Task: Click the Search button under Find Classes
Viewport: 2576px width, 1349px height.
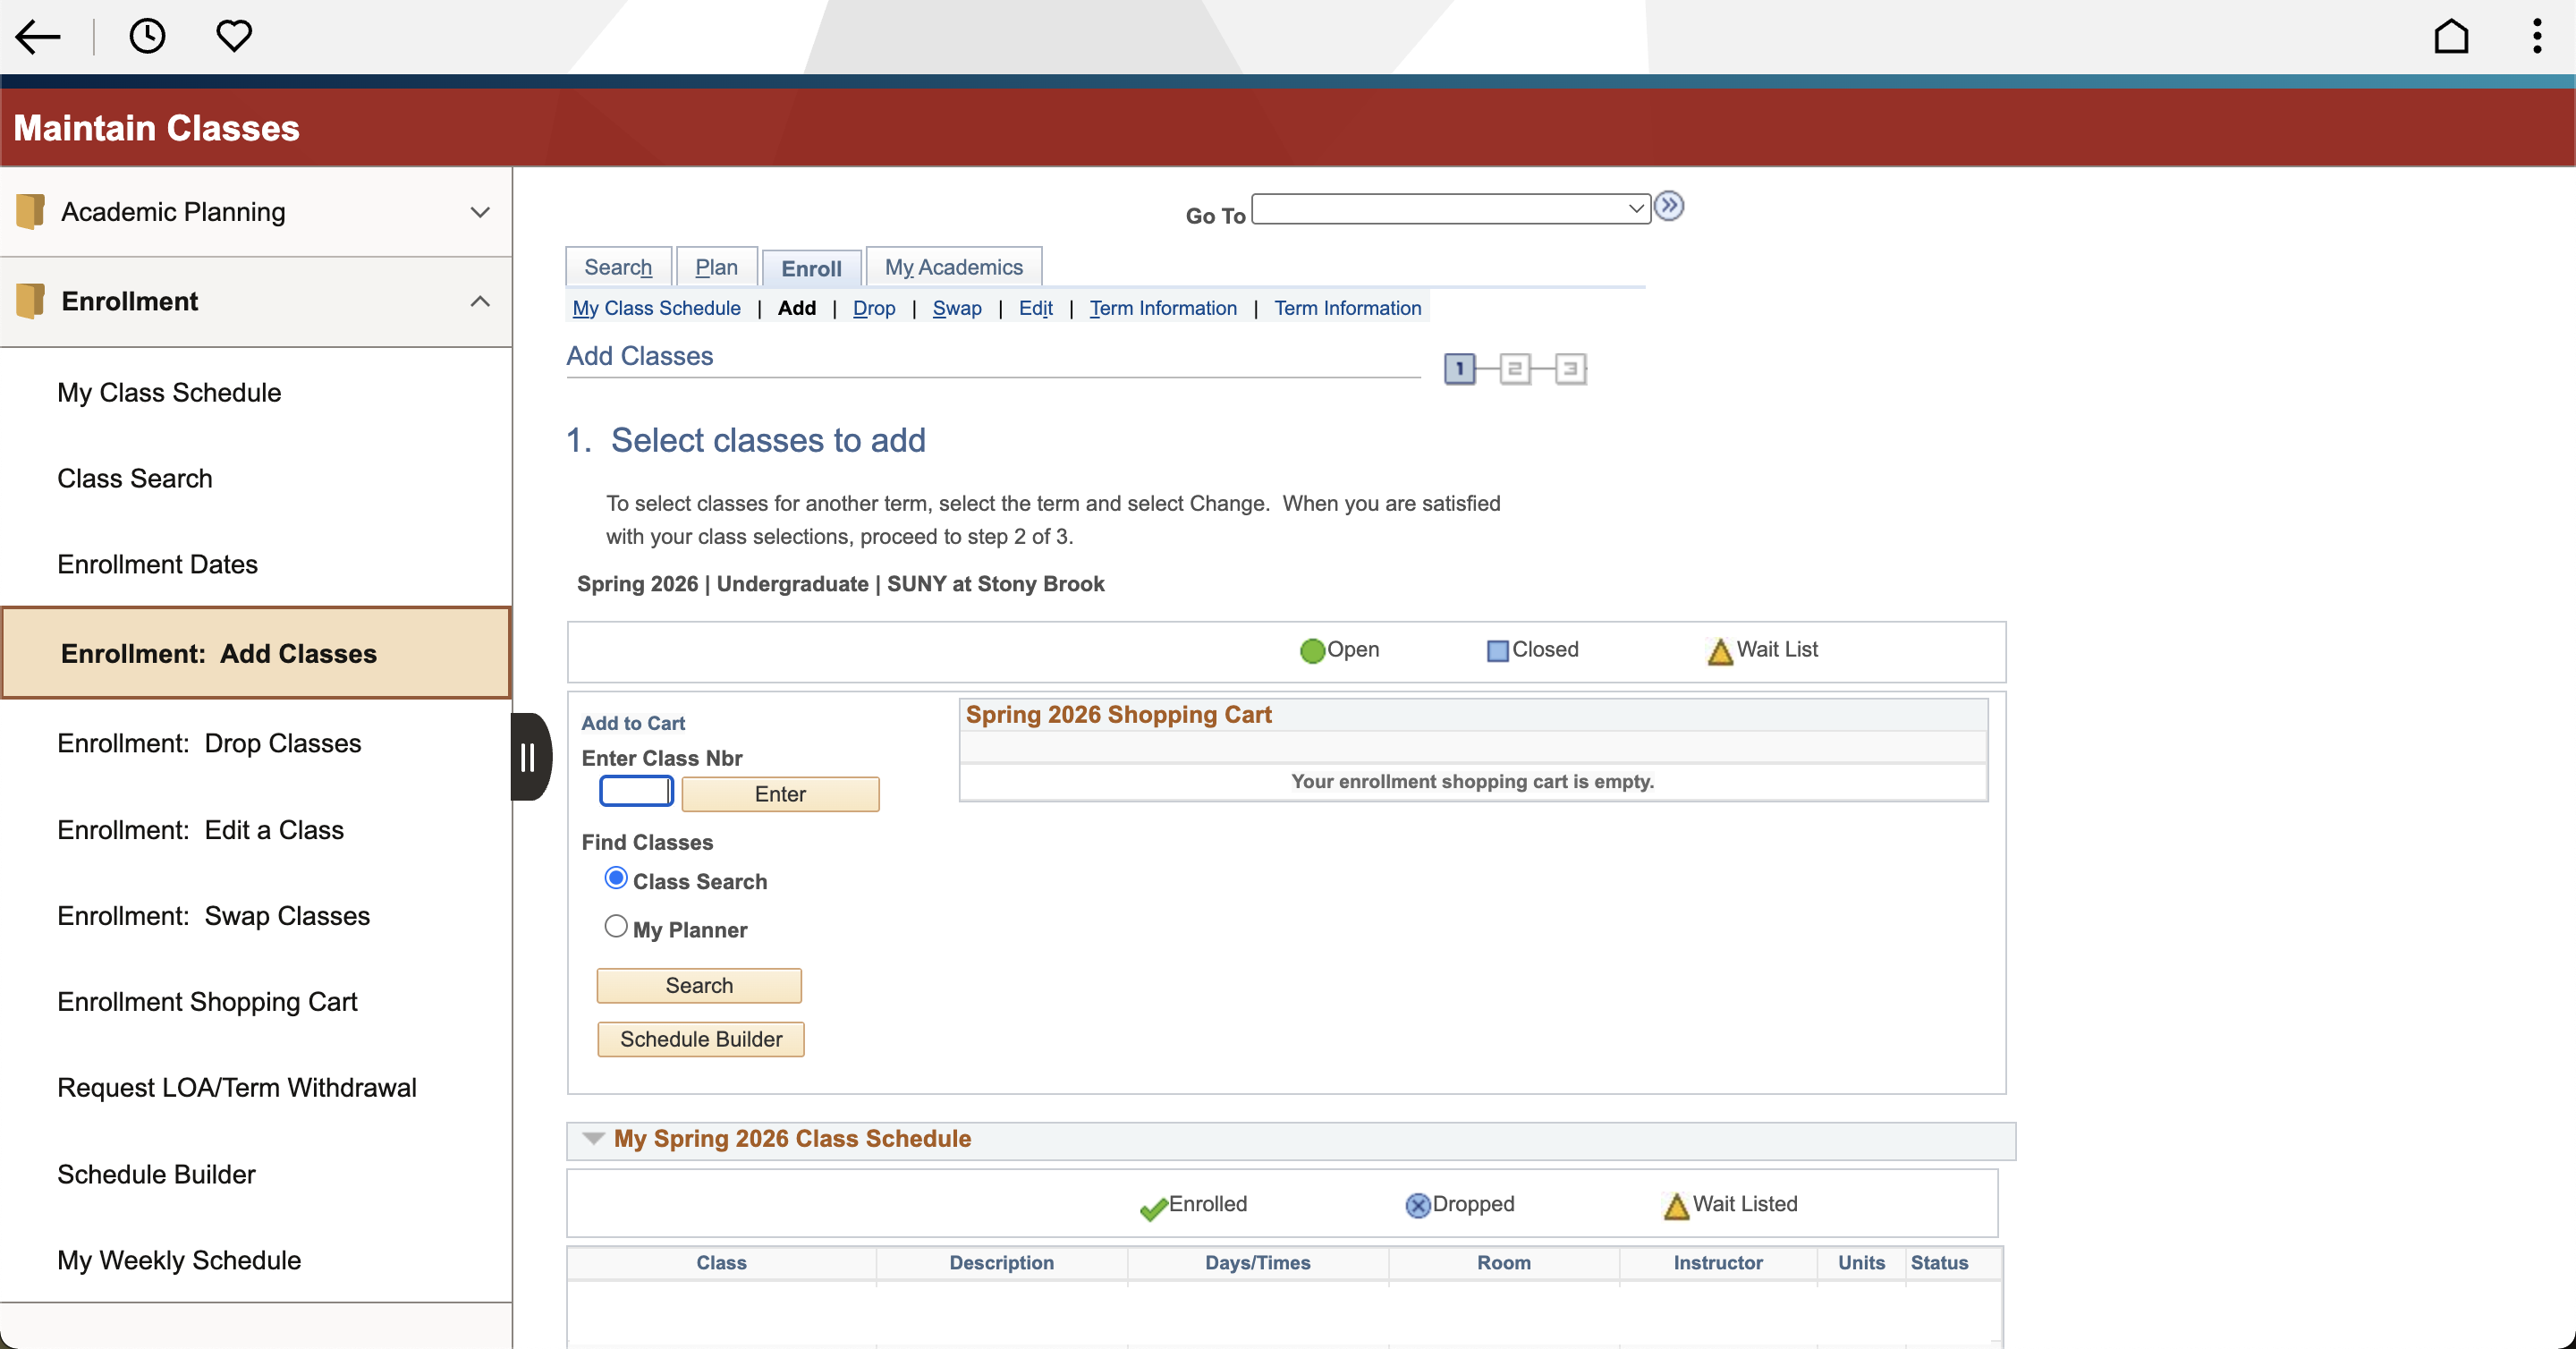Action: tap(699, 985)
